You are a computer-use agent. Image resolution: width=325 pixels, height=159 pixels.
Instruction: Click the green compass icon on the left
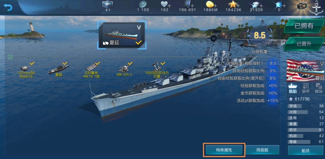tap(10, 57)
